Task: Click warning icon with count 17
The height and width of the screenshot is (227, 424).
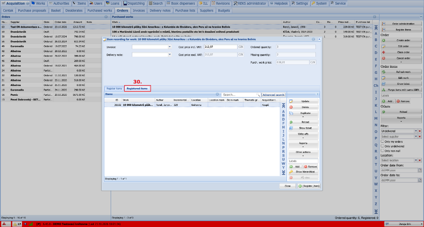Action: pyautogui.click(x=17, y=224)
